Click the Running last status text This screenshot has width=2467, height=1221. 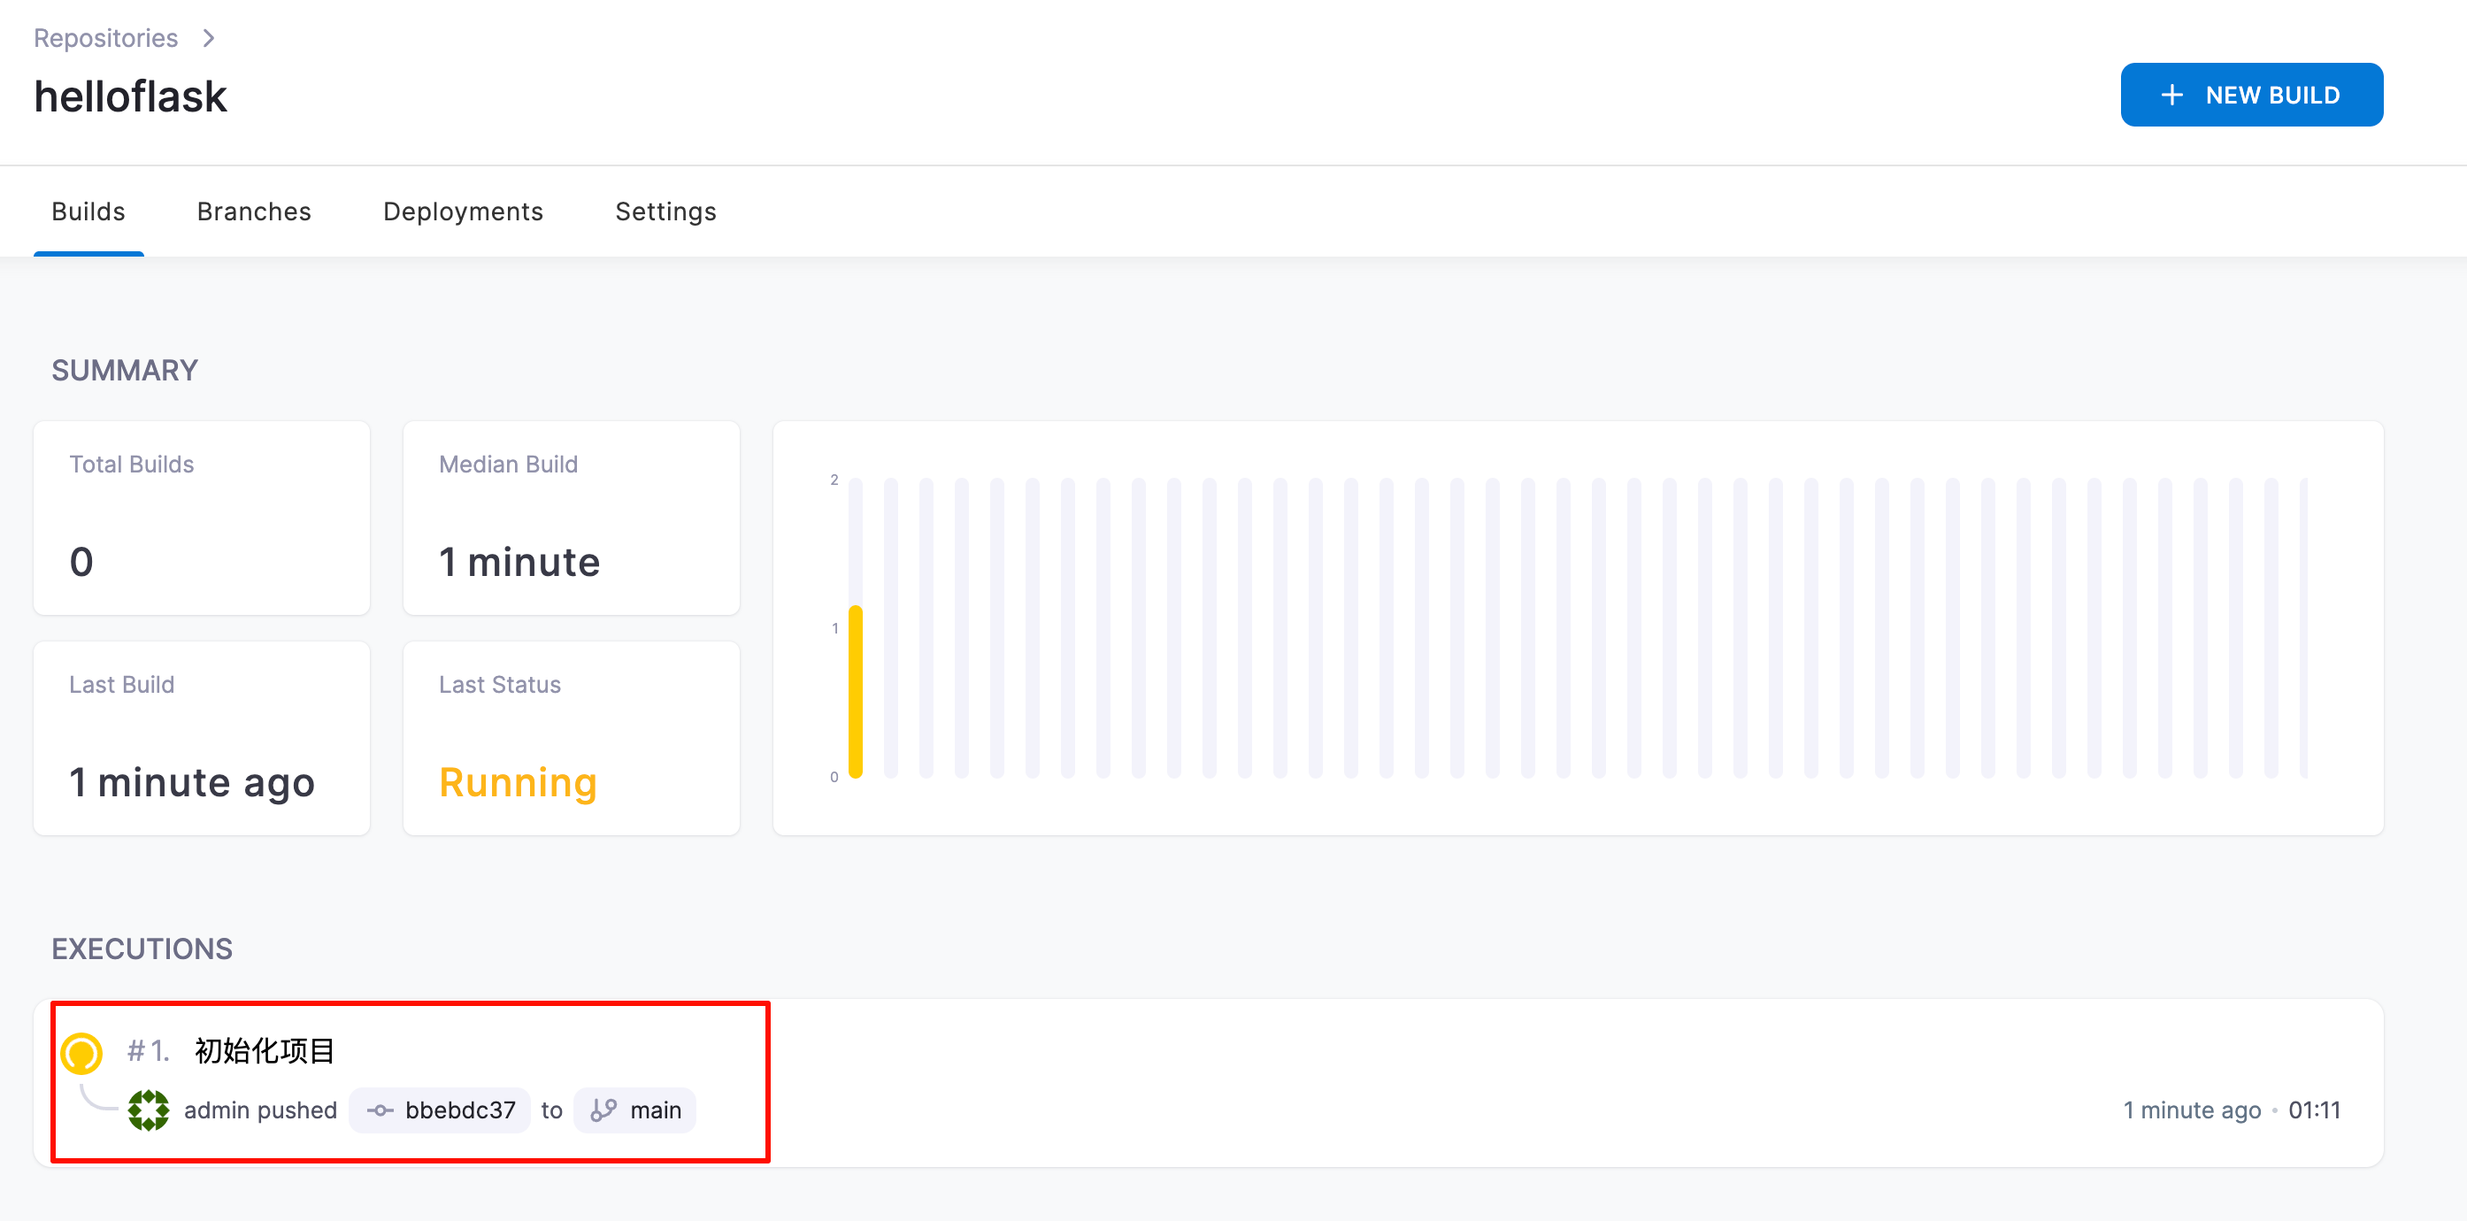click(x=519, y=782)
